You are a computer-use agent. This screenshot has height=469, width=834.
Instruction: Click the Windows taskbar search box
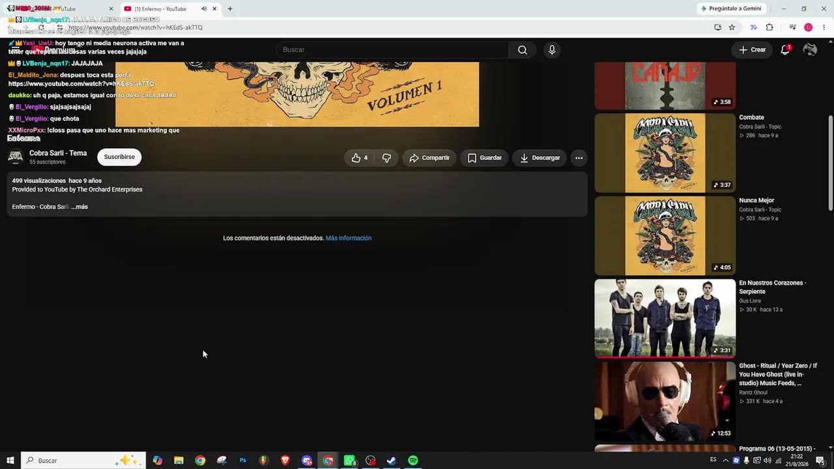(x=83, y=461)
